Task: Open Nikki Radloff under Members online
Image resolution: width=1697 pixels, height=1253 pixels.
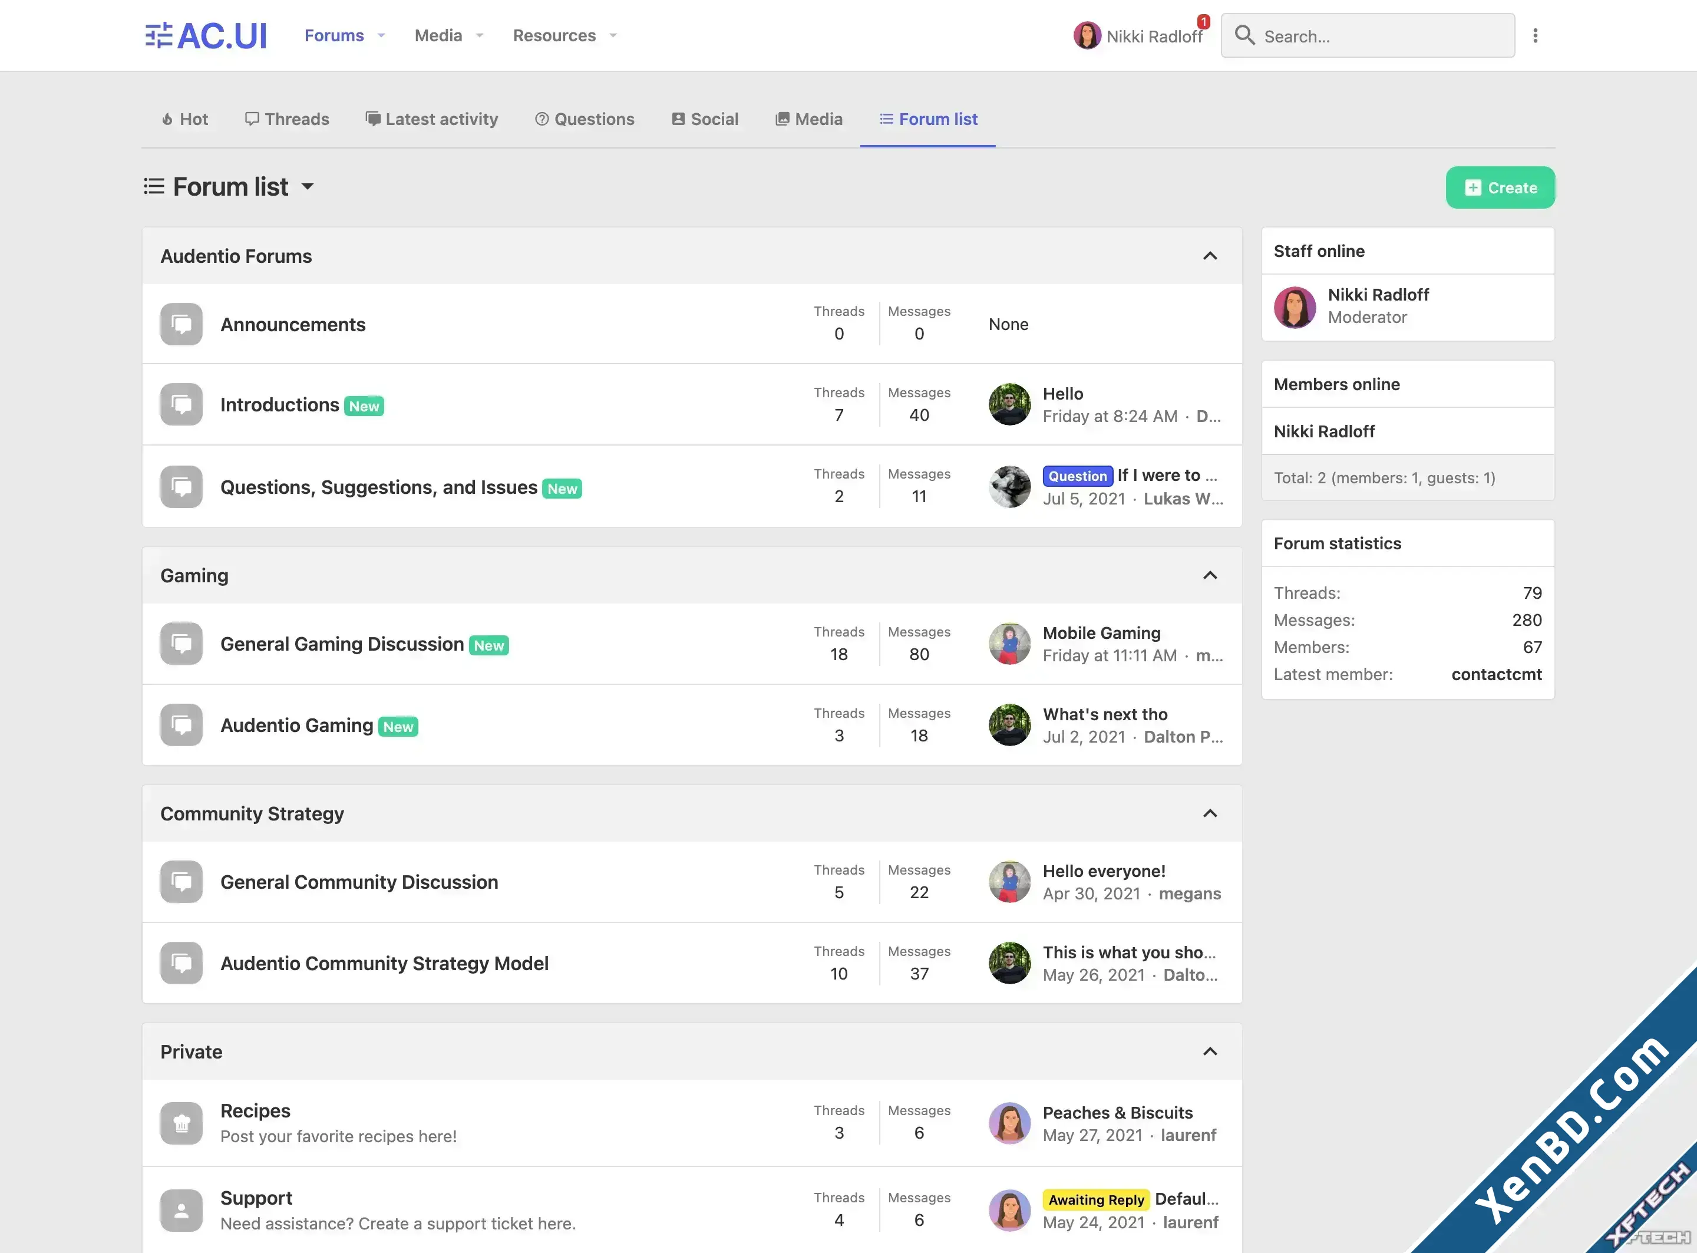Action: (1324, 431)
